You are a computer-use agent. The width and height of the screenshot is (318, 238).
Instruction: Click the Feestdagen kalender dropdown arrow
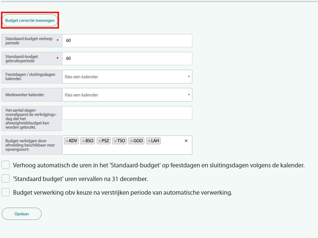[189, 77]
